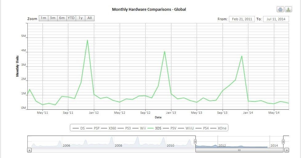The image size is (301, 158).
Task: Click the download chart export icon
Action: tap(288, 9)
